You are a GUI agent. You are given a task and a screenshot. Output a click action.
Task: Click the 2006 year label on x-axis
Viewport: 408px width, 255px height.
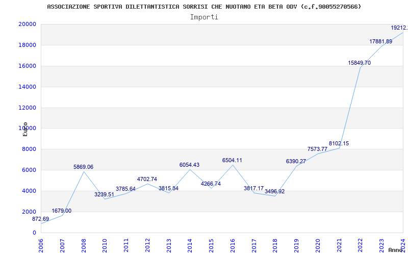41,244
